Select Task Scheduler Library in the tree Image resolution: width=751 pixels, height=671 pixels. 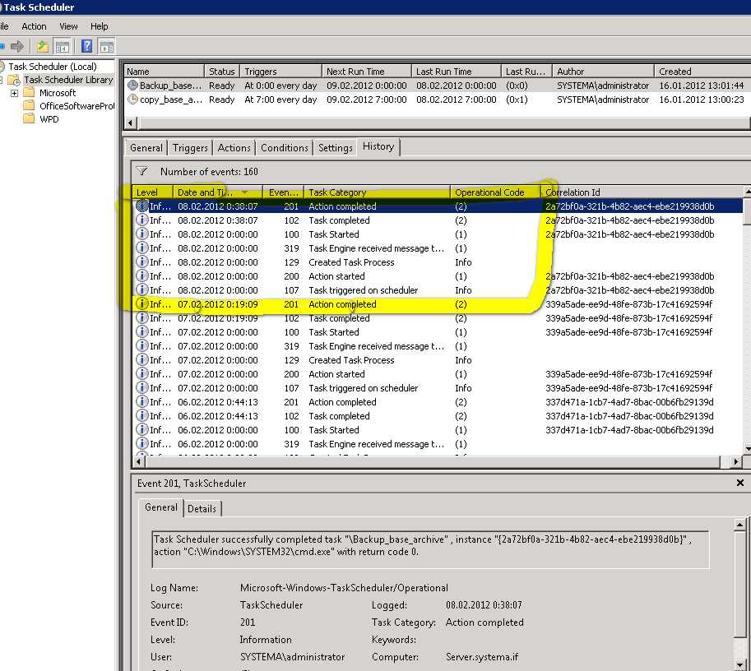coord(68,80)
